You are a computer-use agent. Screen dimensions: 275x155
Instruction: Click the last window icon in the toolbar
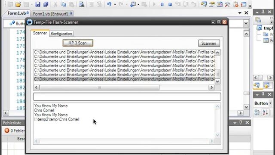(244, 4)
